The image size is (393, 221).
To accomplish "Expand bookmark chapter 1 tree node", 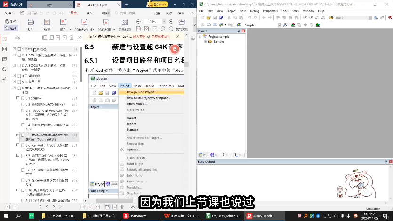I will pyautogui.click(x=14, y=49).
